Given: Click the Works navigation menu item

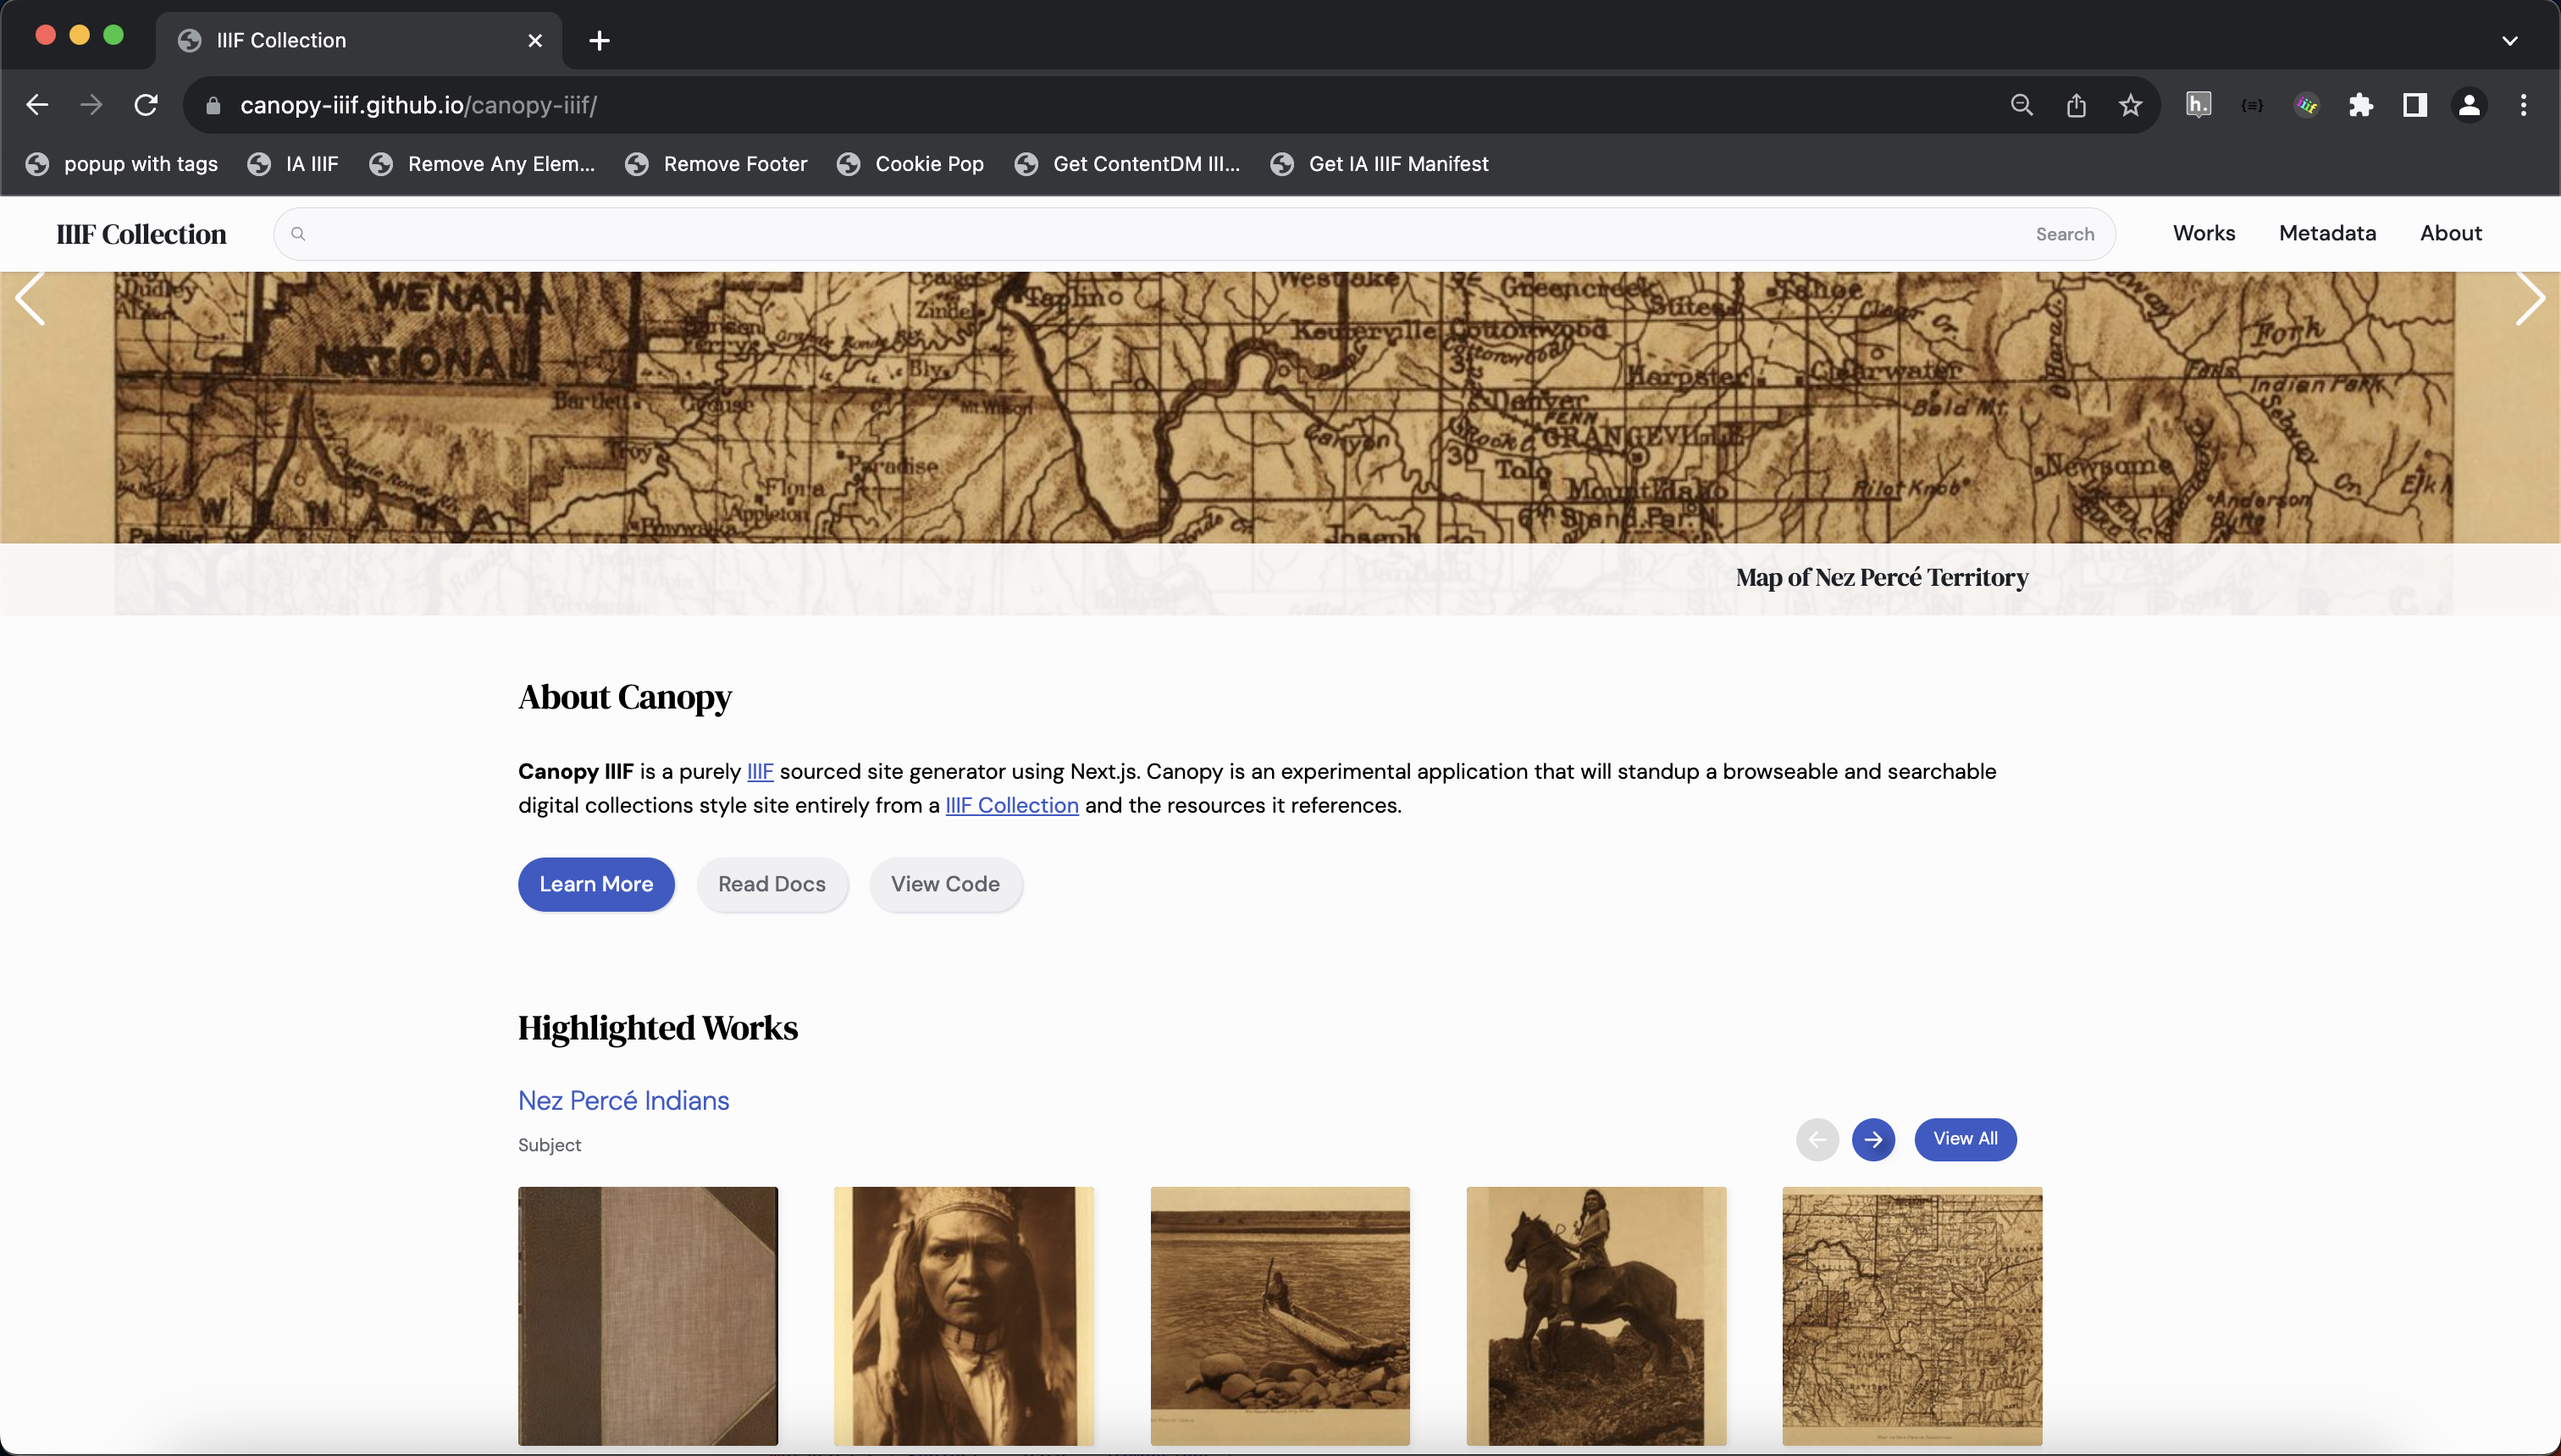Looking at the screenshot, I should coord(2202,232).
